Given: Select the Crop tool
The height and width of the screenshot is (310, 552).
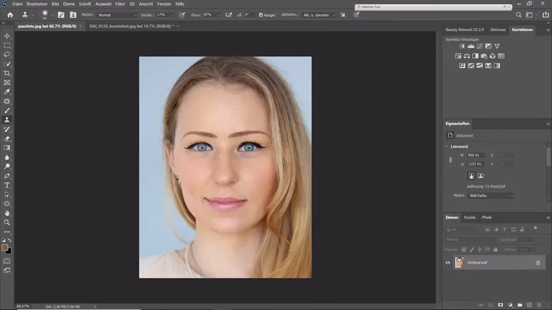Looking at the screenshot, I should pos(7,73).
